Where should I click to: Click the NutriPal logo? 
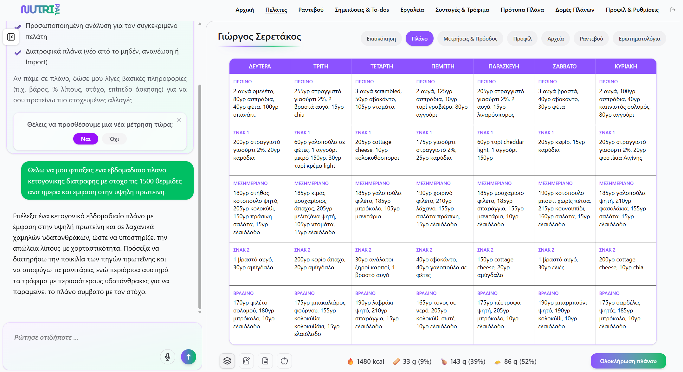click(x=40, y=10)
